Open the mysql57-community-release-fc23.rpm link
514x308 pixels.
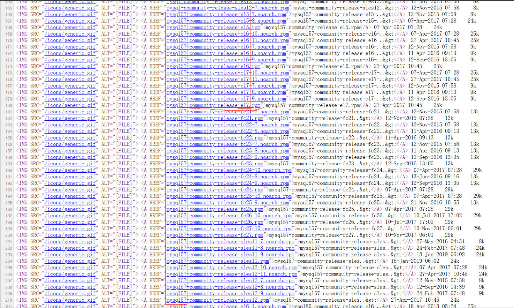215,164
